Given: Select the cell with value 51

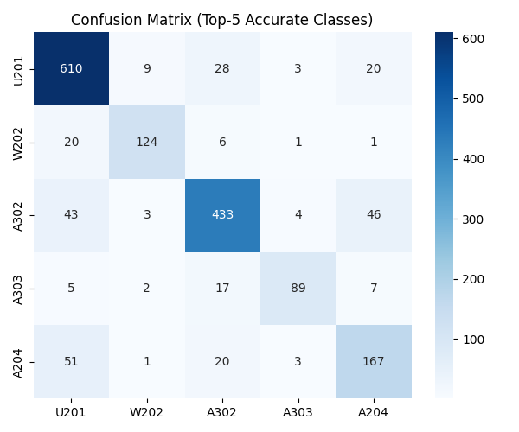Looking at the screenshot, I should (x=72, y=361).
